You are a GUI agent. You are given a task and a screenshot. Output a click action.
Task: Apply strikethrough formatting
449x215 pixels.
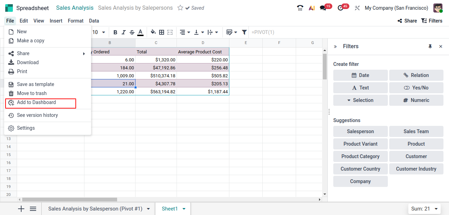(x=132, y=32)
